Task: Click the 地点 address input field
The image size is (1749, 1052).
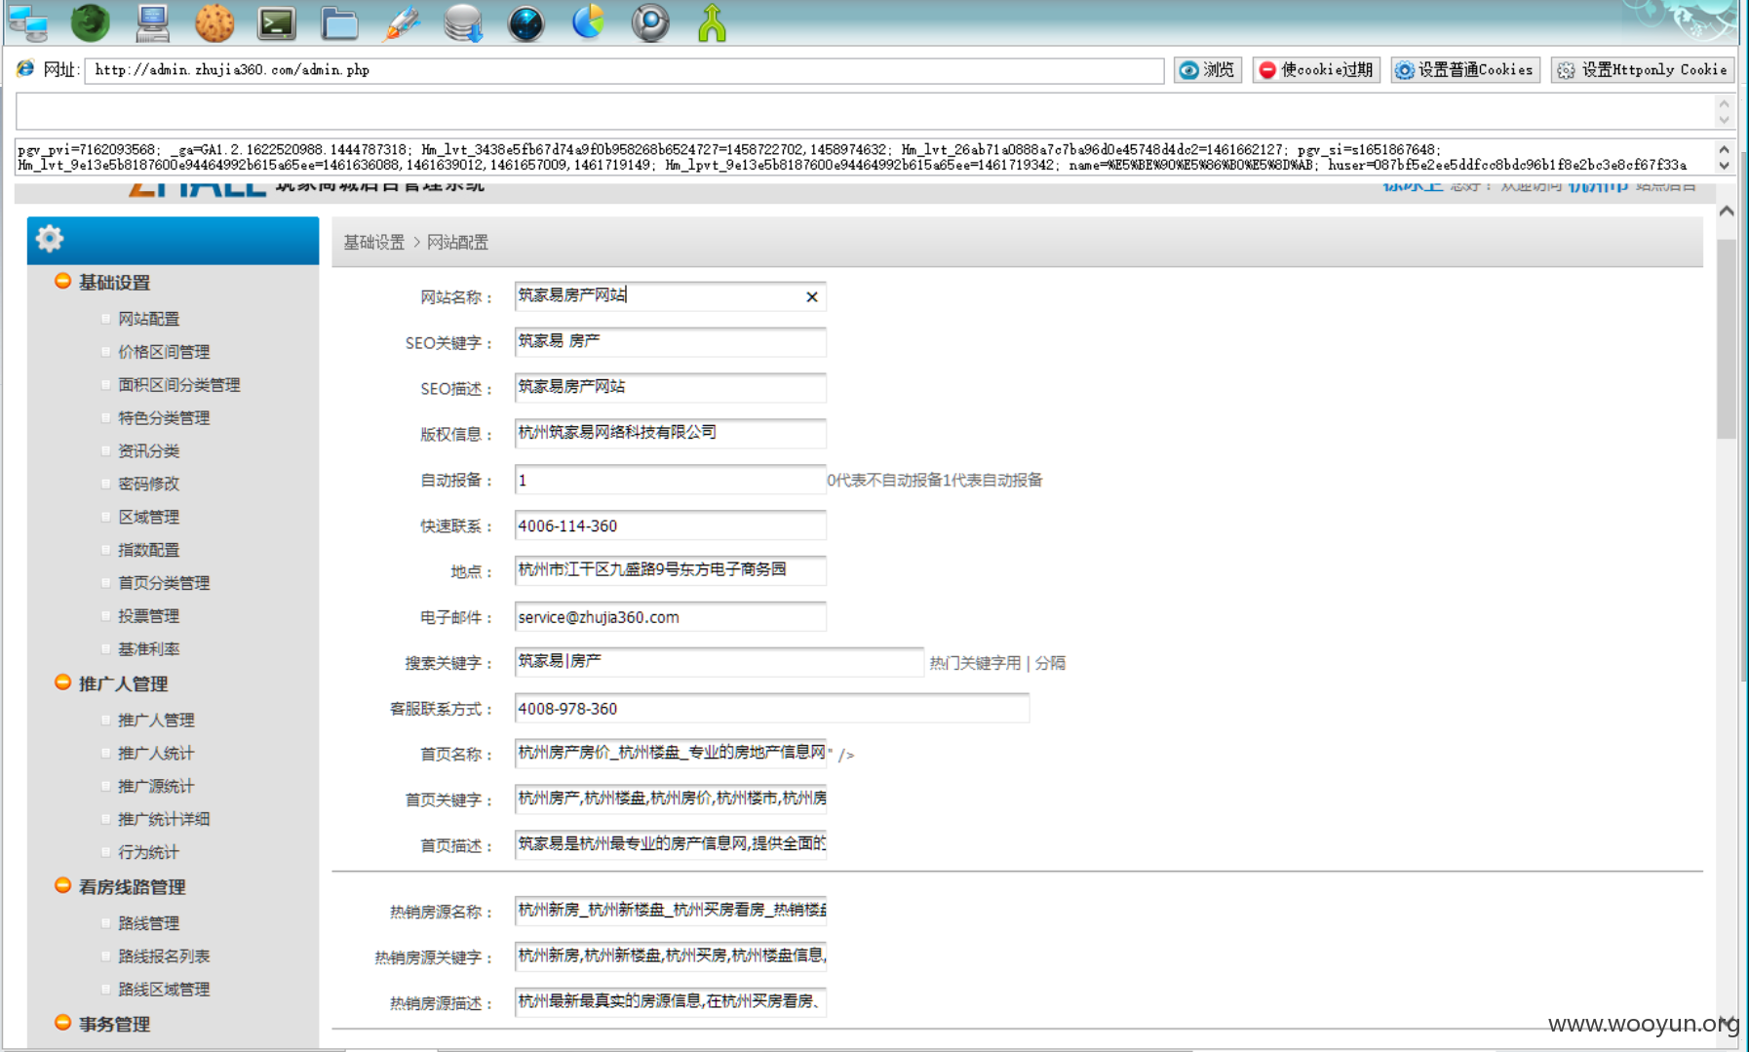Action: [x=671, y=570]
